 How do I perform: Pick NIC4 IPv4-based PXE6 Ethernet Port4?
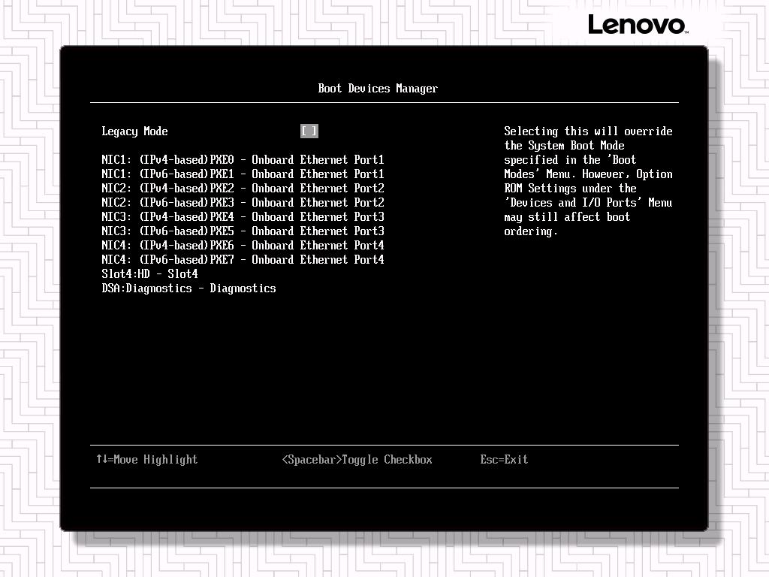pyautogui.click(x=243, y=246)
